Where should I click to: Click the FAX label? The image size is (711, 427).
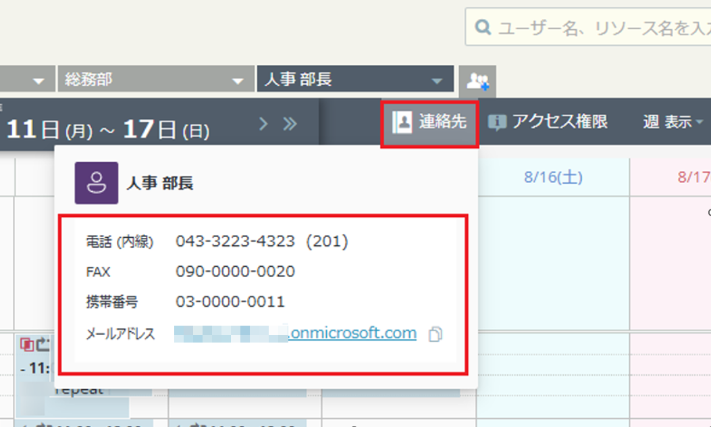point(99,272)
